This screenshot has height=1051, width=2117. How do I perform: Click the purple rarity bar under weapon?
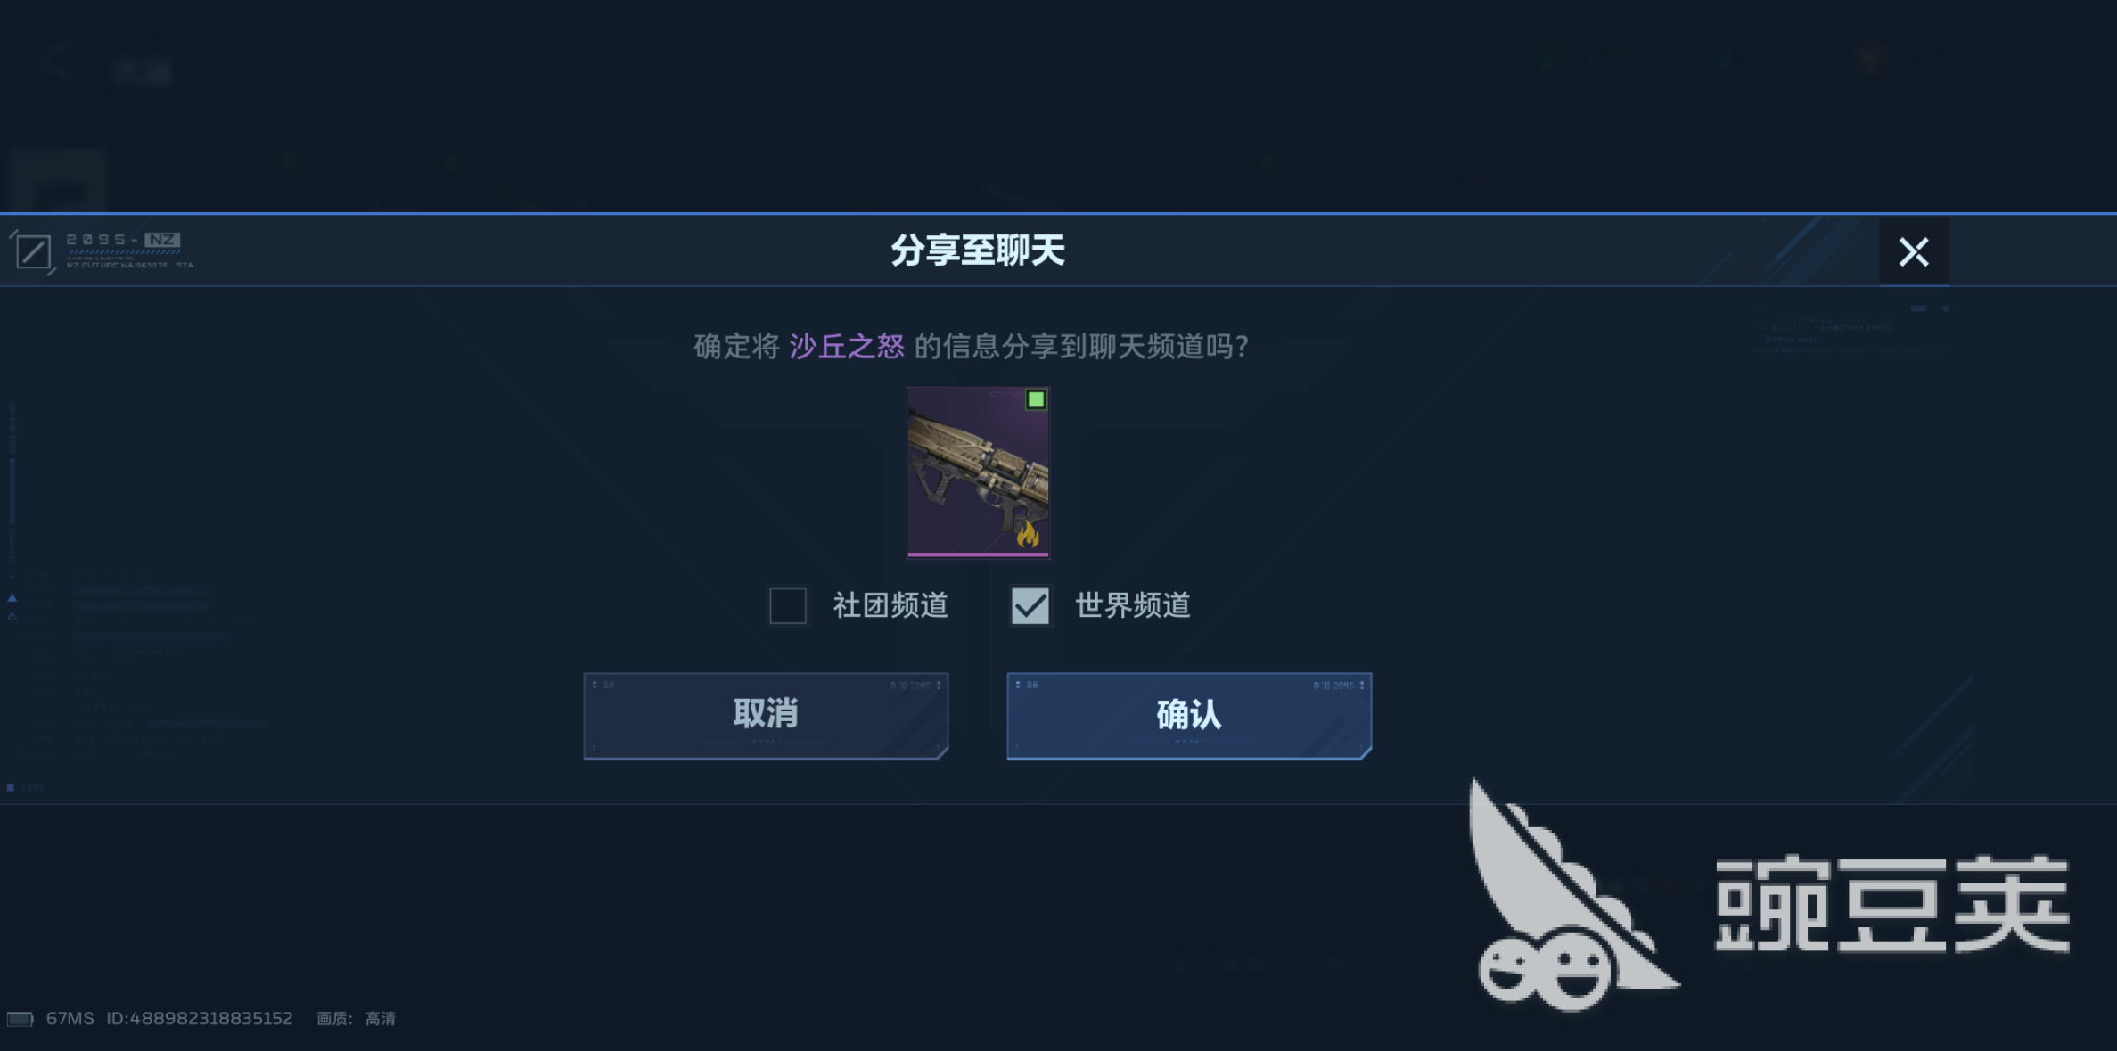[978, 554]
